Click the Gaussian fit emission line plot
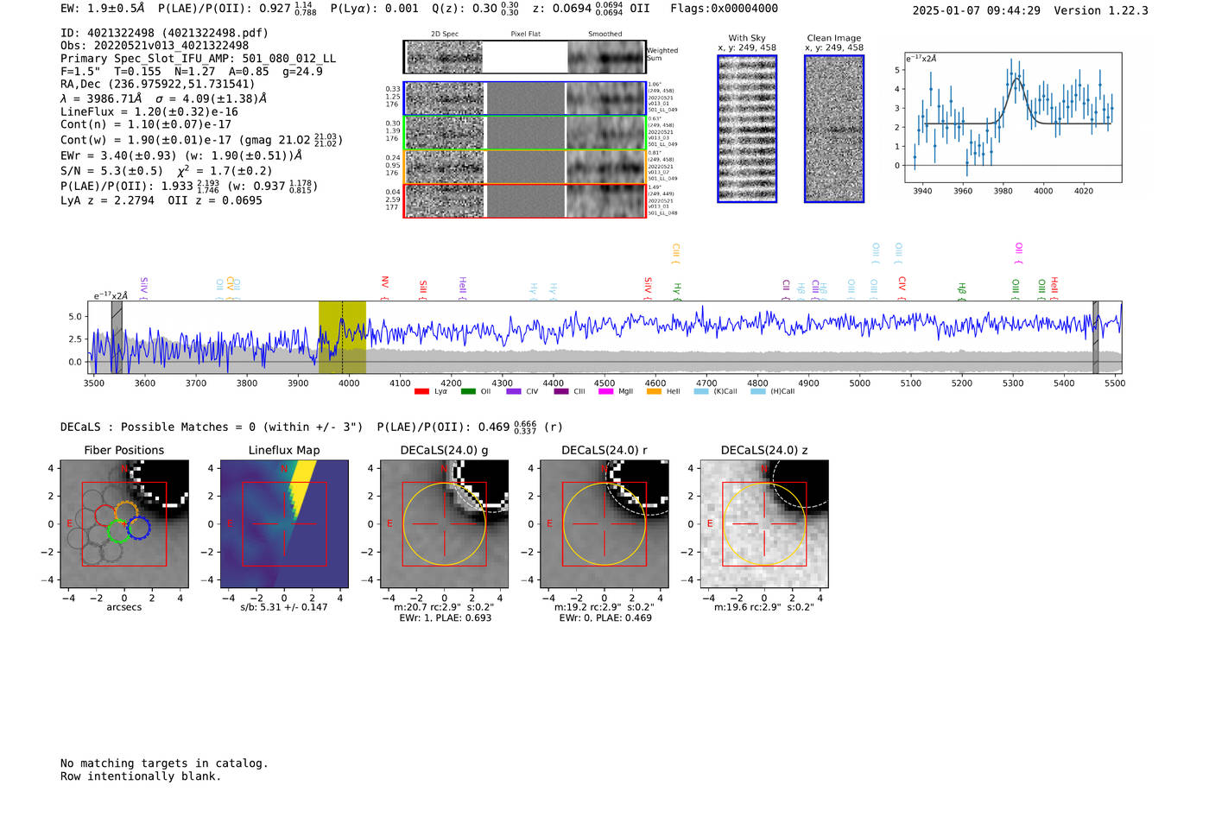 tap(1012, 117)
